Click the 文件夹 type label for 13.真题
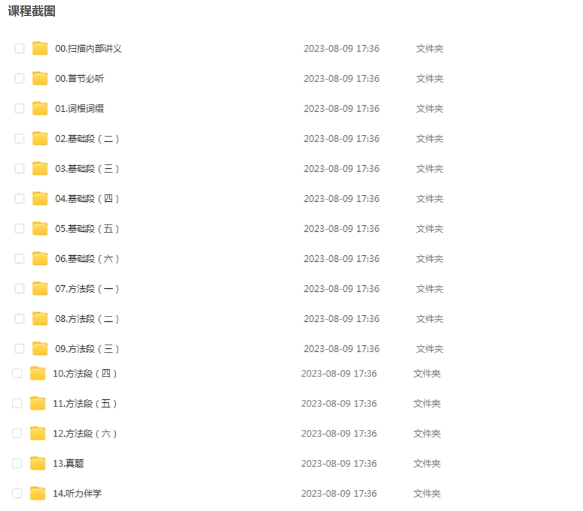Image resolution: width=583 pixels, height=511 pixels. (x=427, y=464)
